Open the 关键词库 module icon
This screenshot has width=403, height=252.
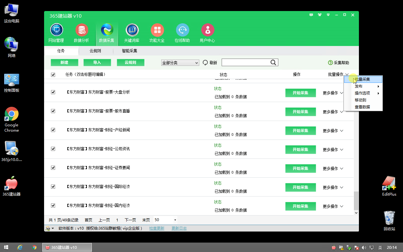132,30
